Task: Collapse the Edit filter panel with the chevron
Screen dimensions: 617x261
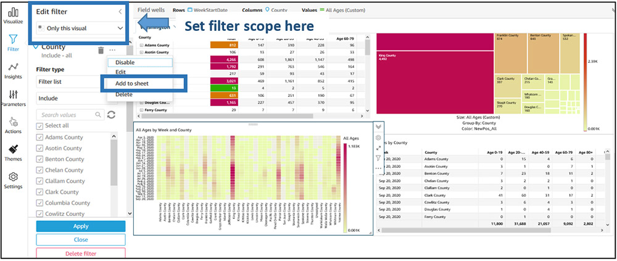Action: (x=120, y=12)
